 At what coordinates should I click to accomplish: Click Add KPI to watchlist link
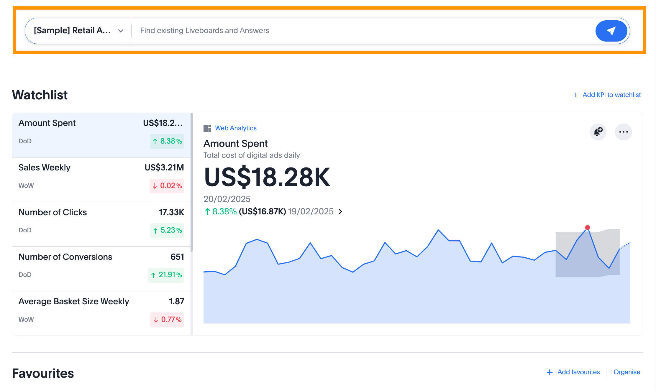coord(611,95)
